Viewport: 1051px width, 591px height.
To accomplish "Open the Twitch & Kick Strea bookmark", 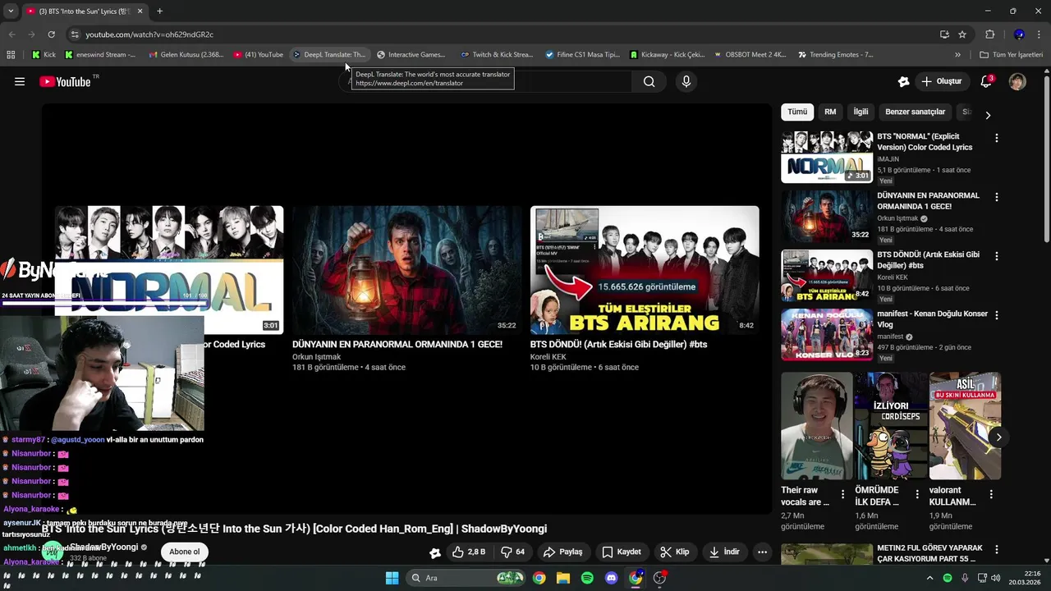I will coord(497,55).
